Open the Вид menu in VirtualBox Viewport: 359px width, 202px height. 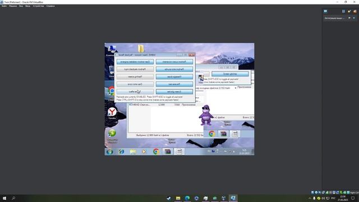(21, 6)
